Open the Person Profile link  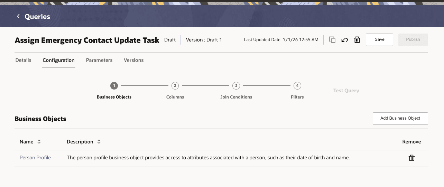pos(35,158)
